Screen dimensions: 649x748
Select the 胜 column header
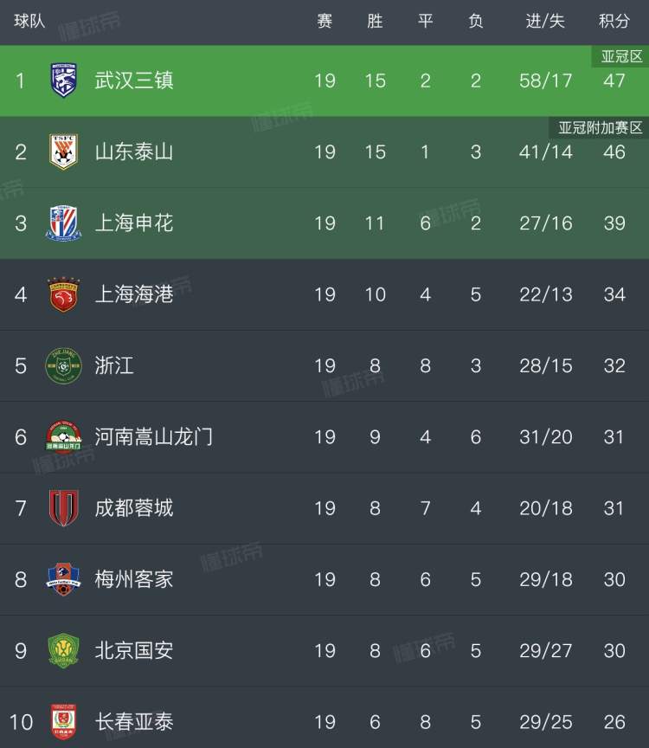pos(375,21)
